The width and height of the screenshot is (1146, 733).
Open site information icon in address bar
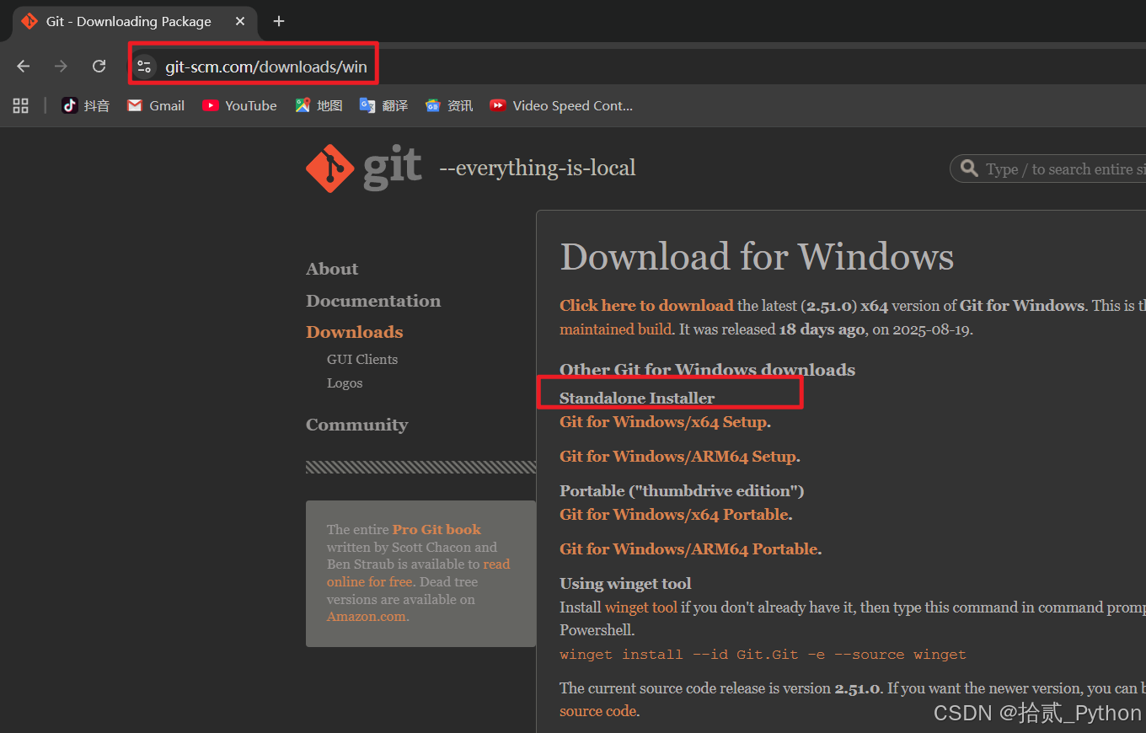144,67
